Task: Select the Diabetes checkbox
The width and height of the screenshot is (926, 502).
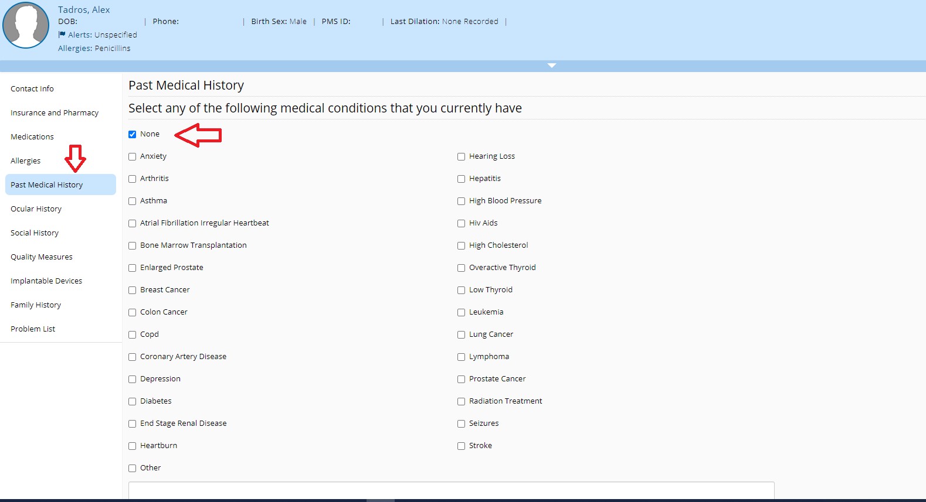Action: (133, 401)
